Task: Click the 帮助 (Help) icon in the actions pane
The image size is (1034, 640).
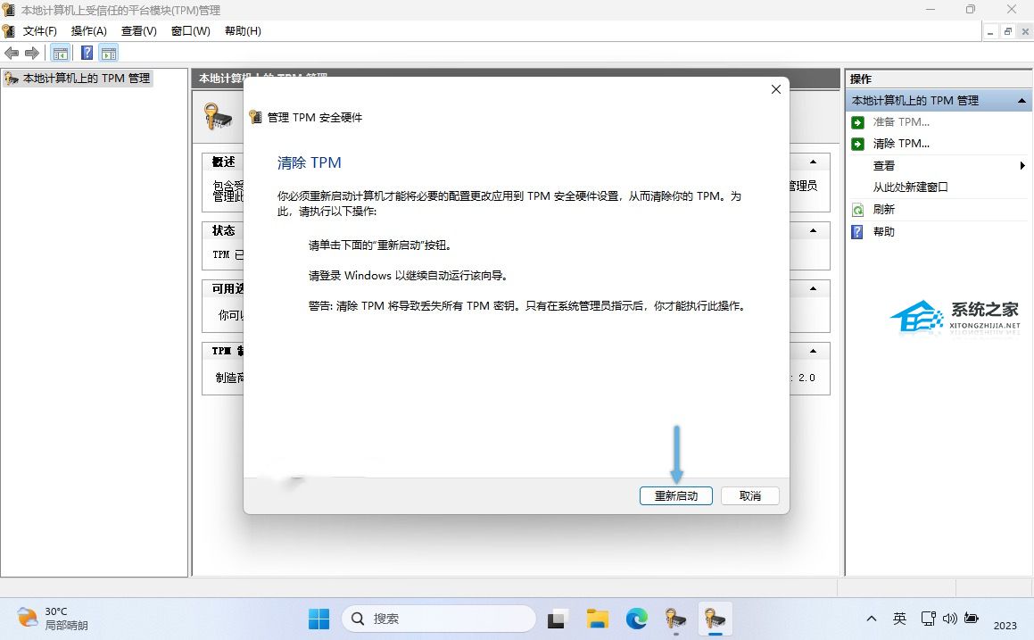Action: (859, 231)
